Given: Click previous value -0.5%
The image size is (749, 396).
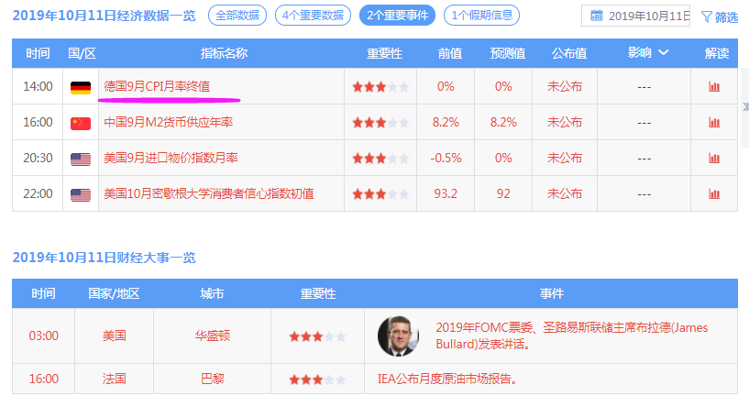Looking at the screenshot, I should click(446, 158).
